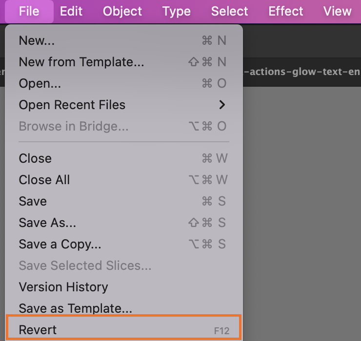Close the File menu via its title
This screenshot has width=361, height=341.
point(29,11)
